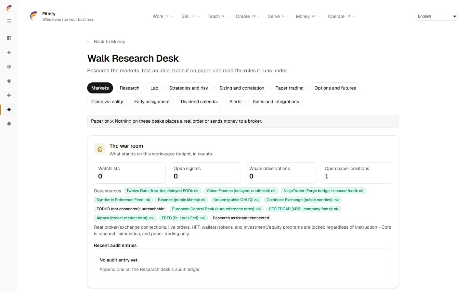Expand the Work menu
The image size is (468, 292).
163,16
